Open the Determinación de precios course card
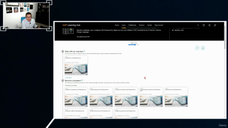 (x=151, y=97)
